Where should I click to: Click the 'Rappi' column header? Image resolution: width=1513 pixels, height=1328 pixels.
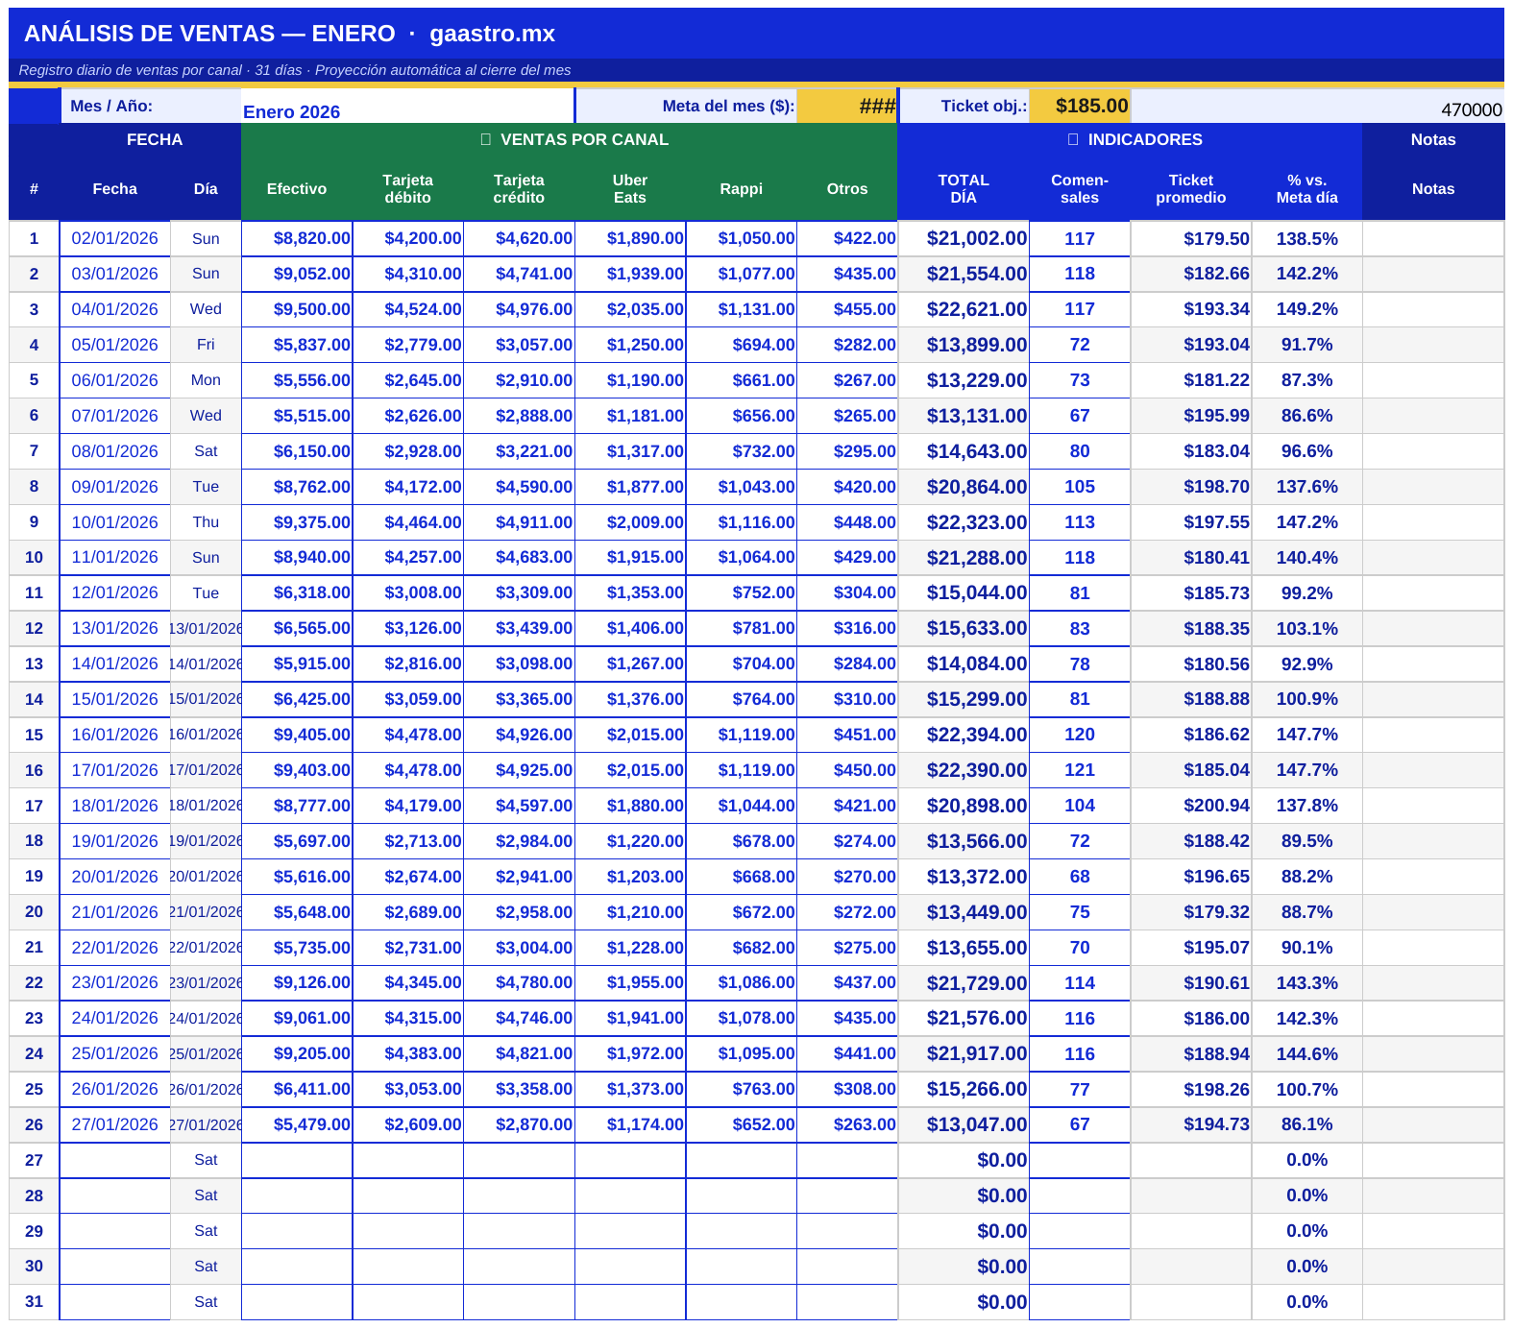(742, 188)
